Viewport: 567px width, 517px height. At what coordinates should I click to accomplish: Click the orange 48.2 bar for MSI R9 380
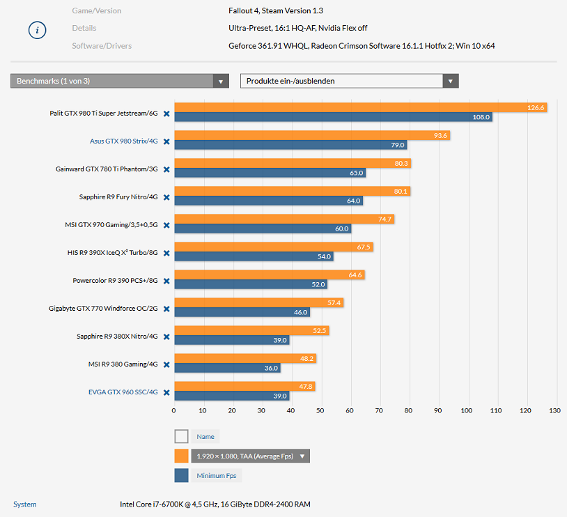pos(245,358)
